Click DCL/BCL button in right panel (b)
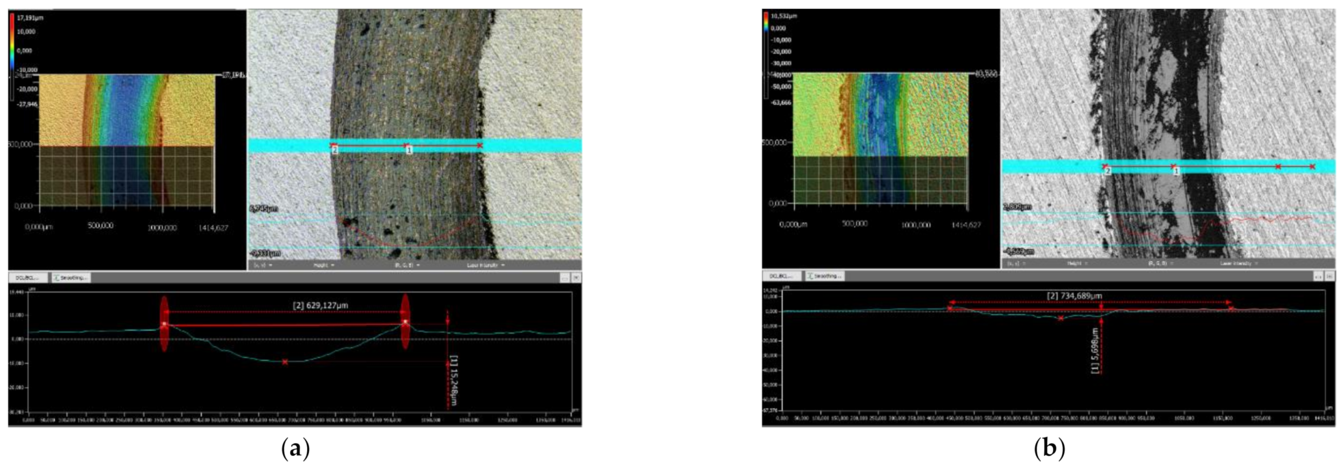The image size is (1343, 469). pyautogui.click(x=782, y=276)
